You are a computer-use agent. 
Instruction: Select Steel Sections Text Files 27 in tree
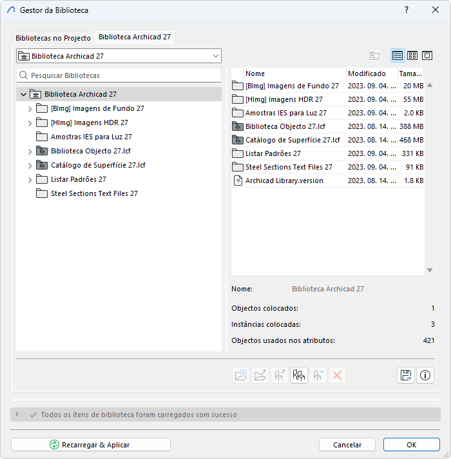[x=94, y=193]
